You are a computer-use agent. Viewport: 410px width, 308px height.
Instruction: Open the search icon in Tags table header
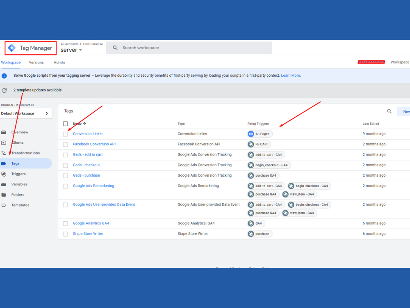click(389, 111)
